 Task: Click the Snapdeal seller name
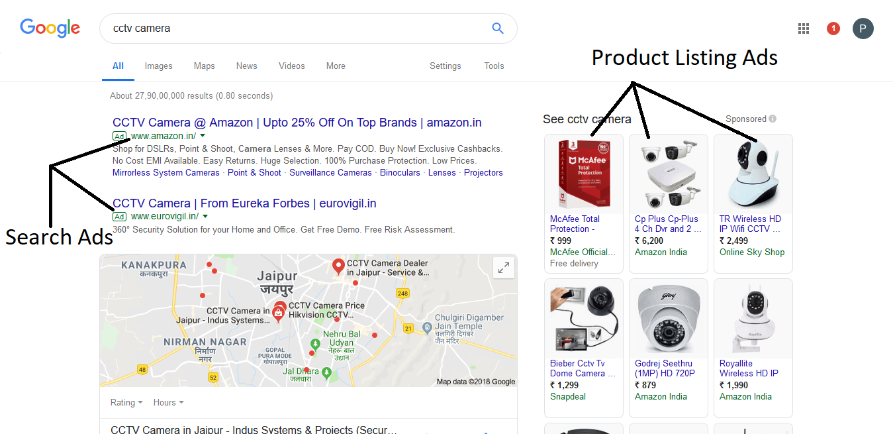568,396
